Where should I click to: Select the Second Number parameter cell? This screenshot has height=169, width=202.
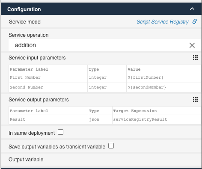tap(48, 87)
